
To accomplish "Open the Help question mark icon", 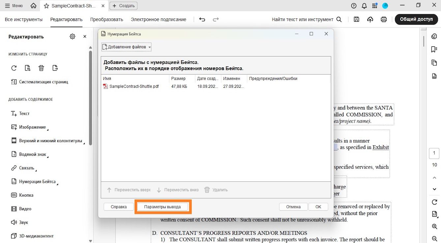I will tap(354, 6).
